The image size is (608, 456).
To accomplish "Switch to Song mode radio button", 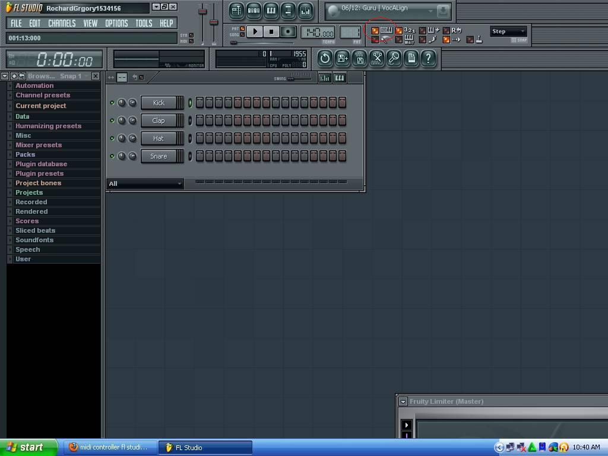I will click(x=242, y=34).
